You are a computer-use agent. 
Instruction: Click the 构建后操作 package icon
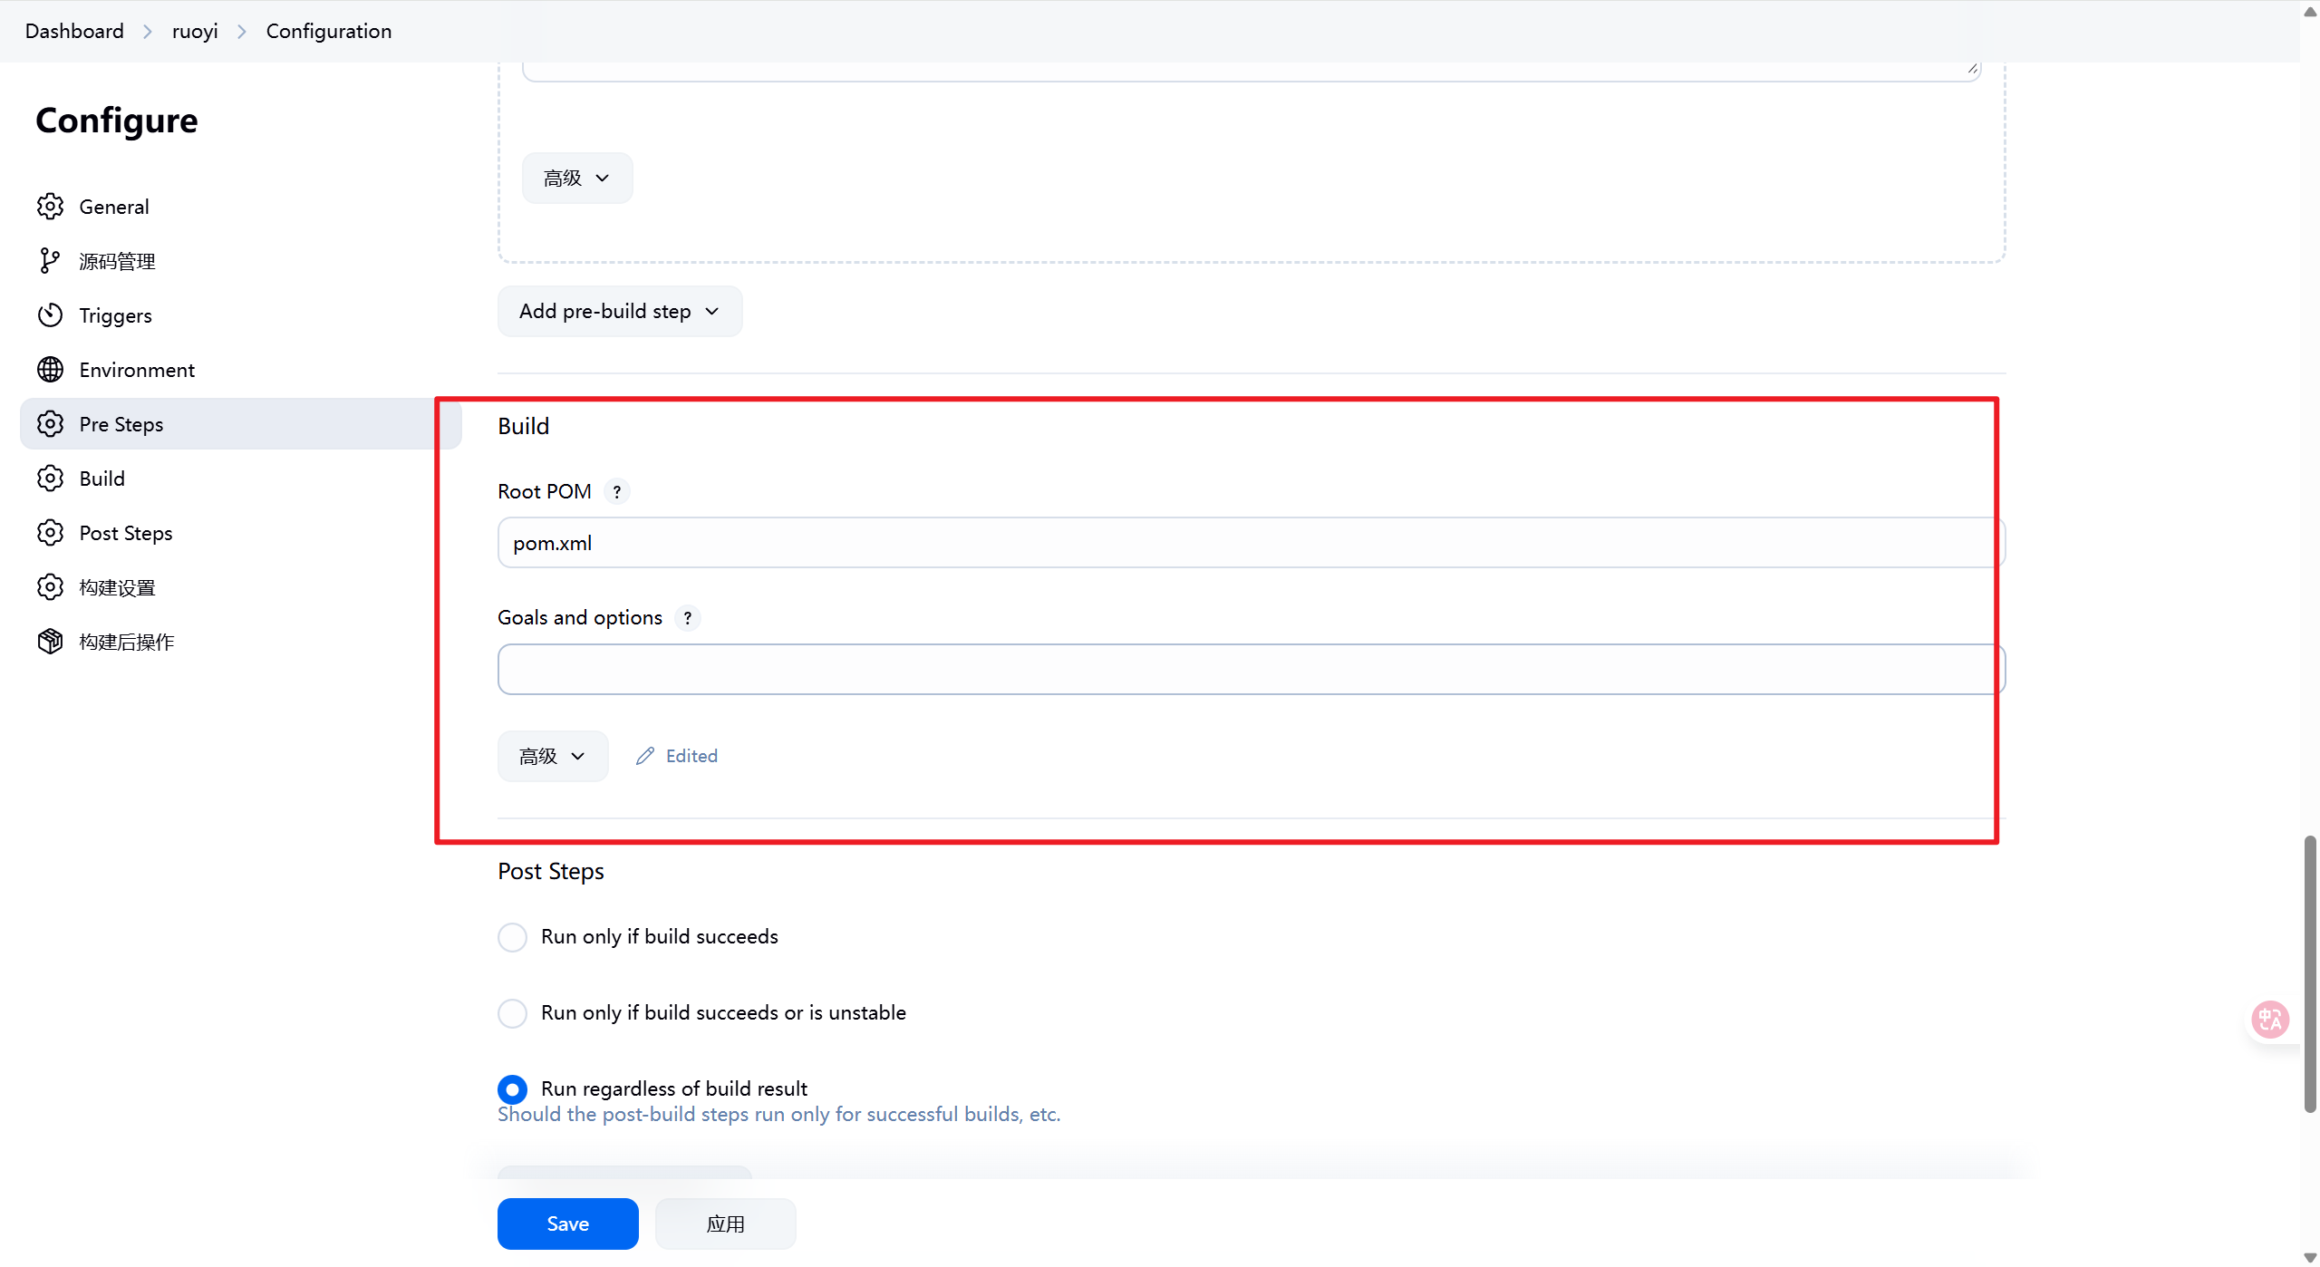coord(50,642)
